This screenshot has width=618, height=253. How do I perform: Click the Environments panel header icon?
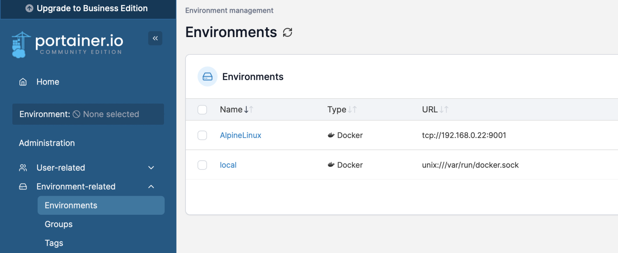[207, 76]
